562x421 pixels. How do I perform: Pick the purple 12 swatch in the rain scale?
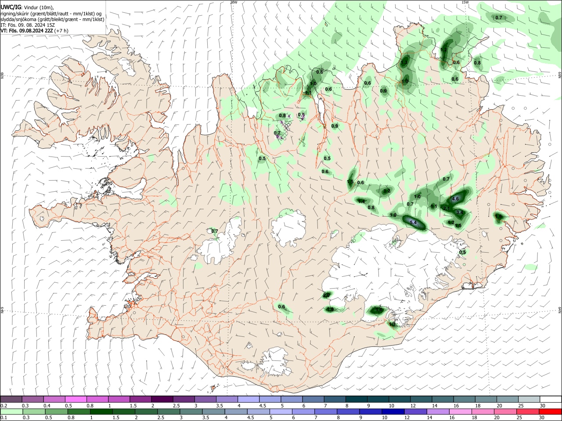415,411
